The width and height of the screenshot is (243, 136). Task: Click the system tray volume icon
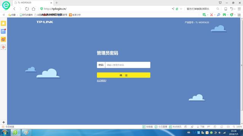coord(219,133)
